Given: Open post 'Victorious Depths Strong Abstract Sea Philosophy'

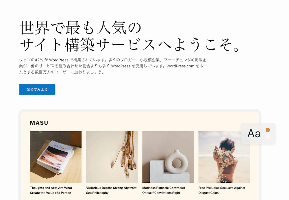Looking at the screenshot, I should 111,190.
